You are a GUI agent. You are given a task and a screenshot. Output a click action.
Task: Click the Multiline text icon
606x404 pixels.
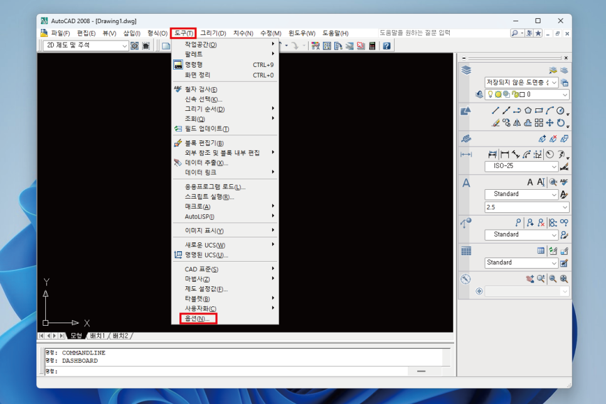(x=530, y=182)
